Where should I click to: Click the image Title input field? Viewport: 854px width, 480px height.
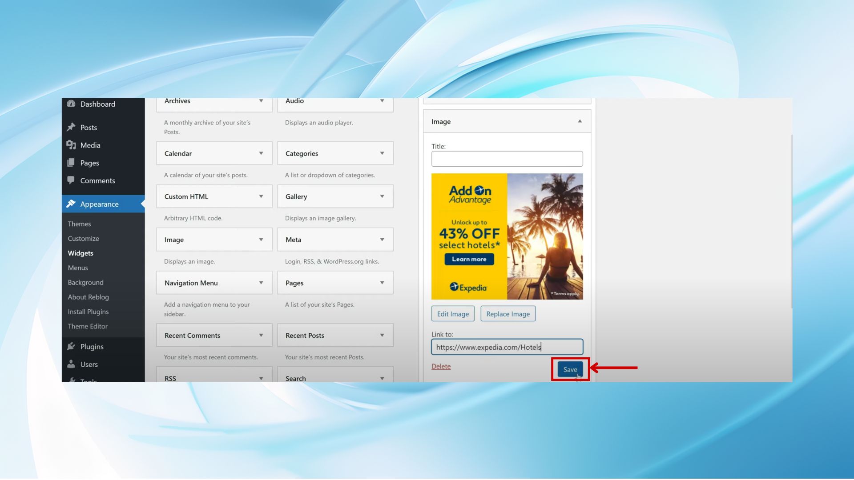click(x=507, y=159)
